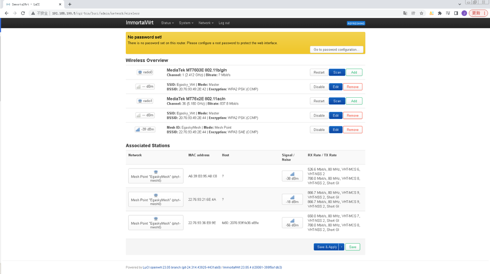This screenshot has height=274, width=490.
Task: Open the browser extensions puzzle icon
Action: point(440,13)
